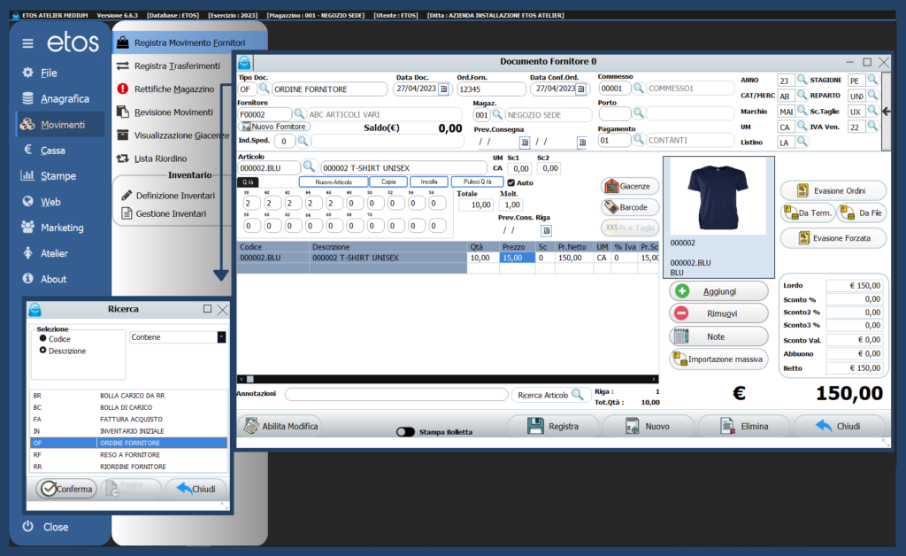Click Nuovo Articolo button

click(334, 181)
